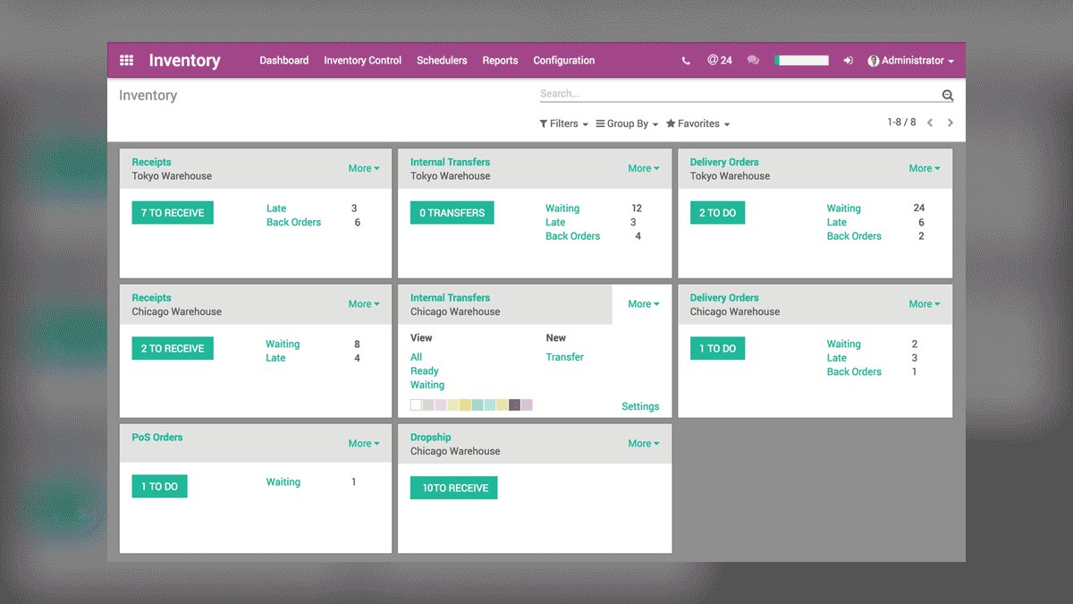Image resolution: width=1073 pixels, height=604 pixels.
Task: Open the Configuration menu
Action: tap(564, 61)
